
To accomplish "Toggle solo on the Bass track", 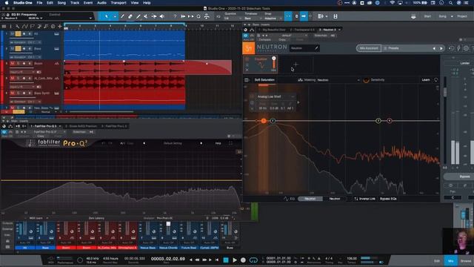I will (x=18, y=48).
